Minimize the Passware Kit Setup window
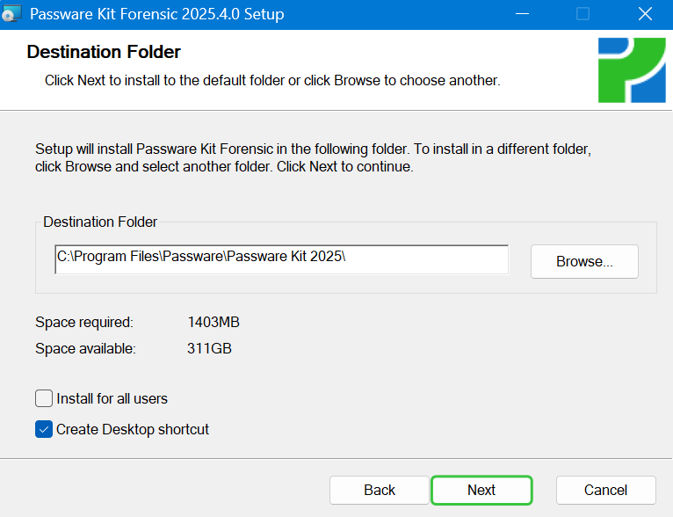 pyautogui.click(x=522, y=14)
